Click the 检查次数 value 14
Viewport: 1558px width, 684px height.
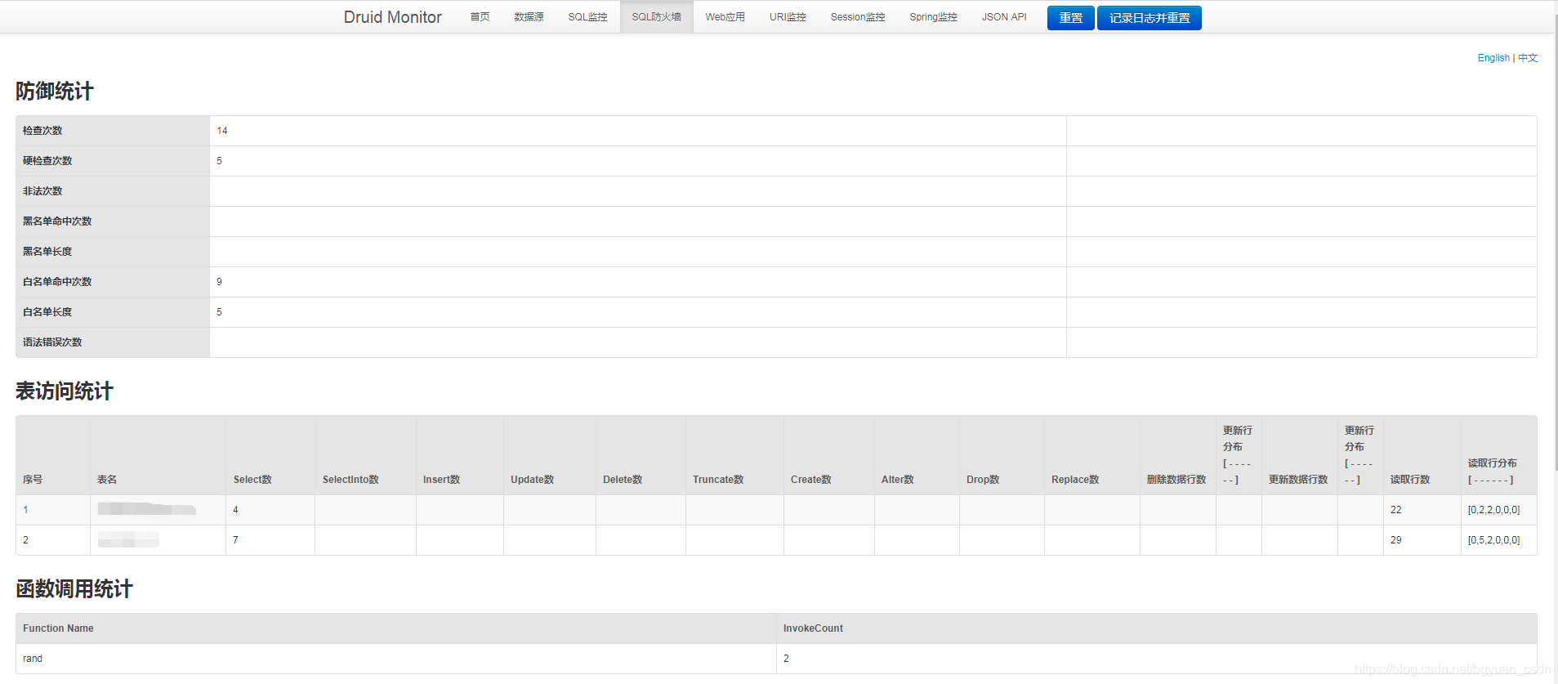[x=222, y=131]
